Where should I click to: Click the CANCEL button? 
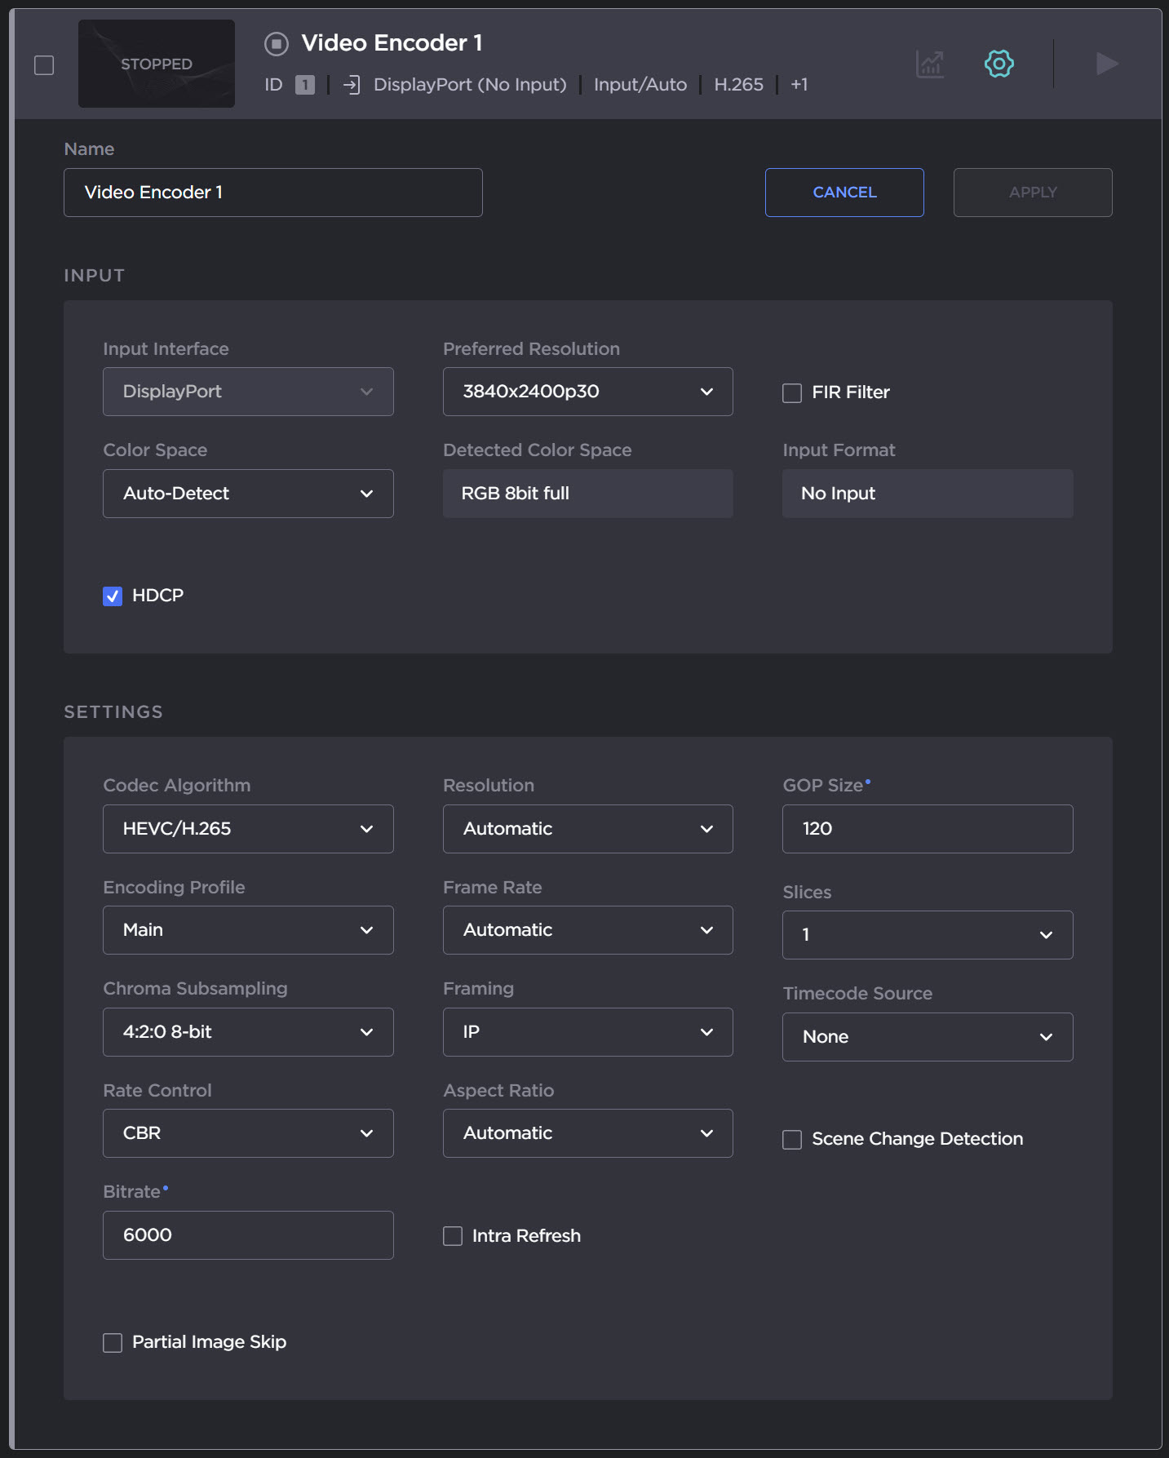844,193
